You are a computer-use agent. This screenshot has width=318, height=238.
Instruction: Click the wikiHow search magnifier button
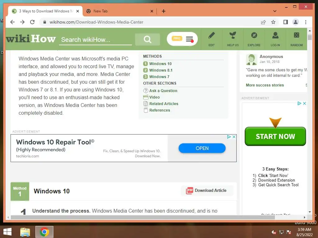148,39
